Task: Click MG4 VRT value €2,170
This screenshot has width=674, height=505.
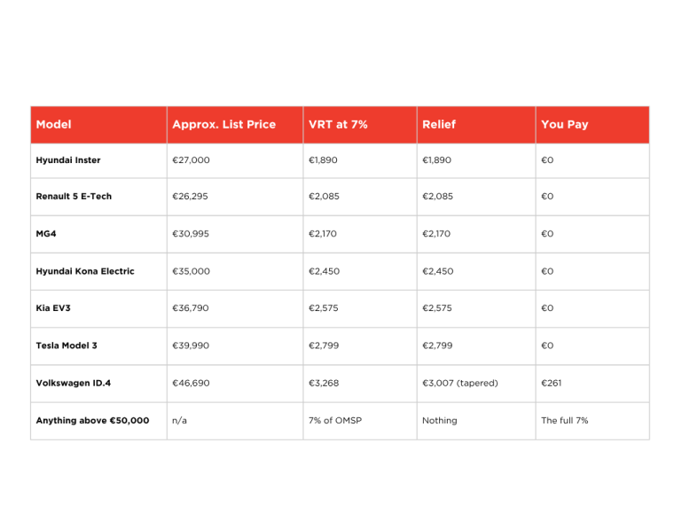Action: (x=323, y=234)
